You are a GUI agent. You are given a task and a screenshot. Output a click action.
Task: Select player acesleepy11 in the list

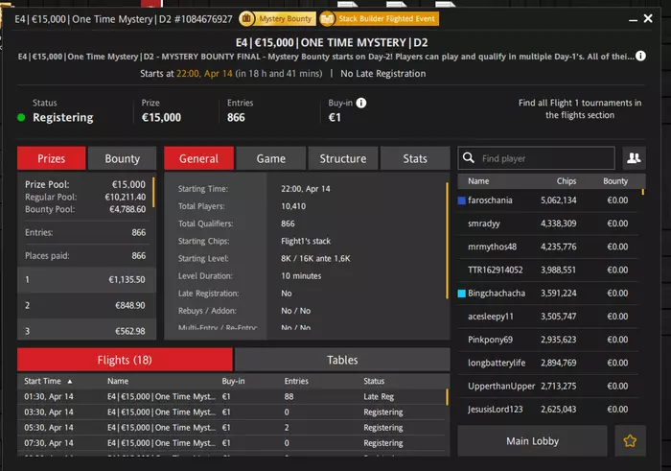pos(548,317)
